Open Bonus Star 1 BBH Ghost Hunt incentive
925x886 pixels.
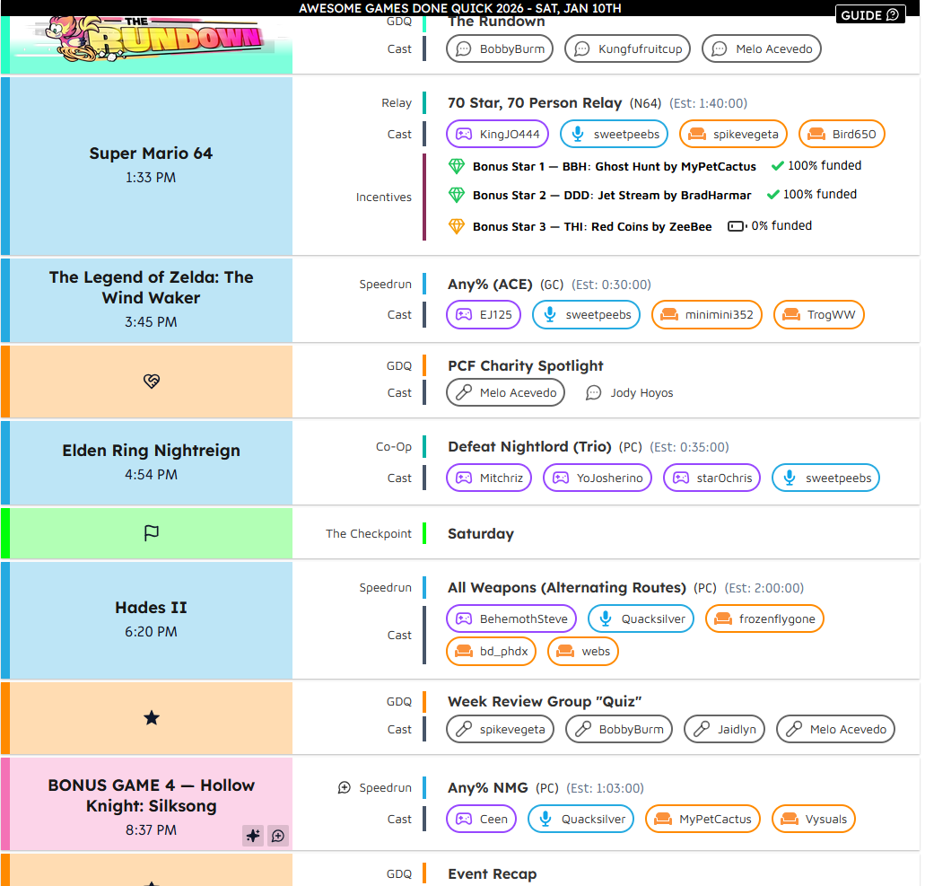click(614, 166)
